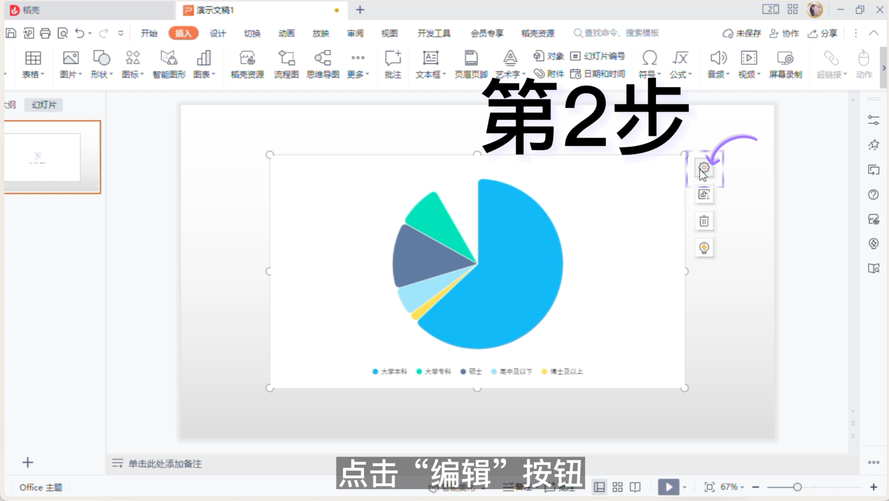Toggle the 幻灯片 (Slides) panel view
This screenshot has height=501, width=889.
point(43,104)
